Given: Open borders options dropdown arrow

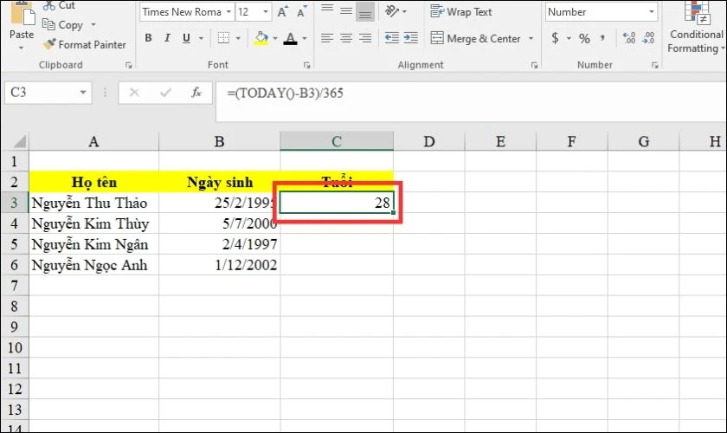Looking at the screenshot, I should [238, 38].
